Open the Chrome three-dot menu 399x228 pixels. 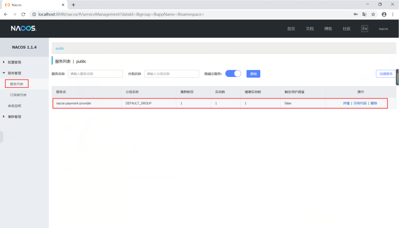[x=393, y=14]
